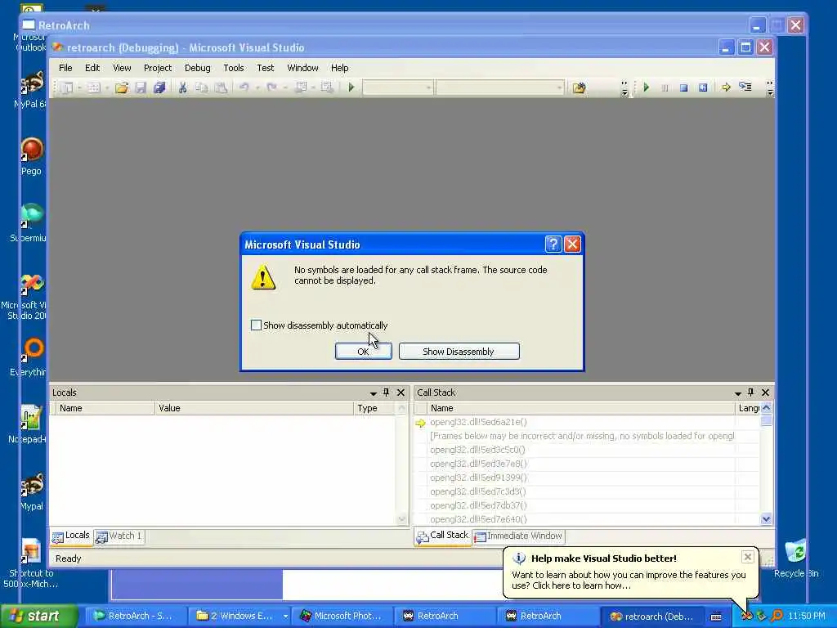Open the standard toolbar options chevron
The height and width of the screenshot is (628, 837).
tap(624, 88)
